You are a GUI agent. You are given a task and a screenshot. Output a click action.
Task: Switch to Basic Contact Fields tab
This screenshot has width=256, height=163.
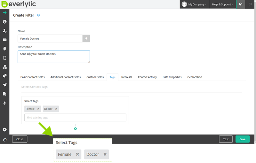[x=33, y=77]
